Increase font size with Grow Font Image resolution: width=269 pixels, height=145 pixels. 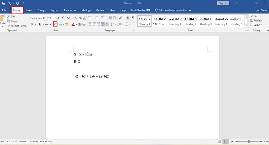click(59, 18)
